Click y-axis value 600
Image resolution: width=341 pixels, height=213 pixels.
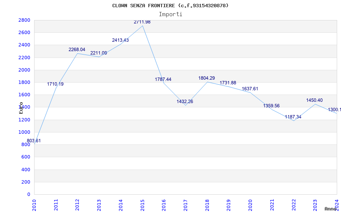pos(26,157)
